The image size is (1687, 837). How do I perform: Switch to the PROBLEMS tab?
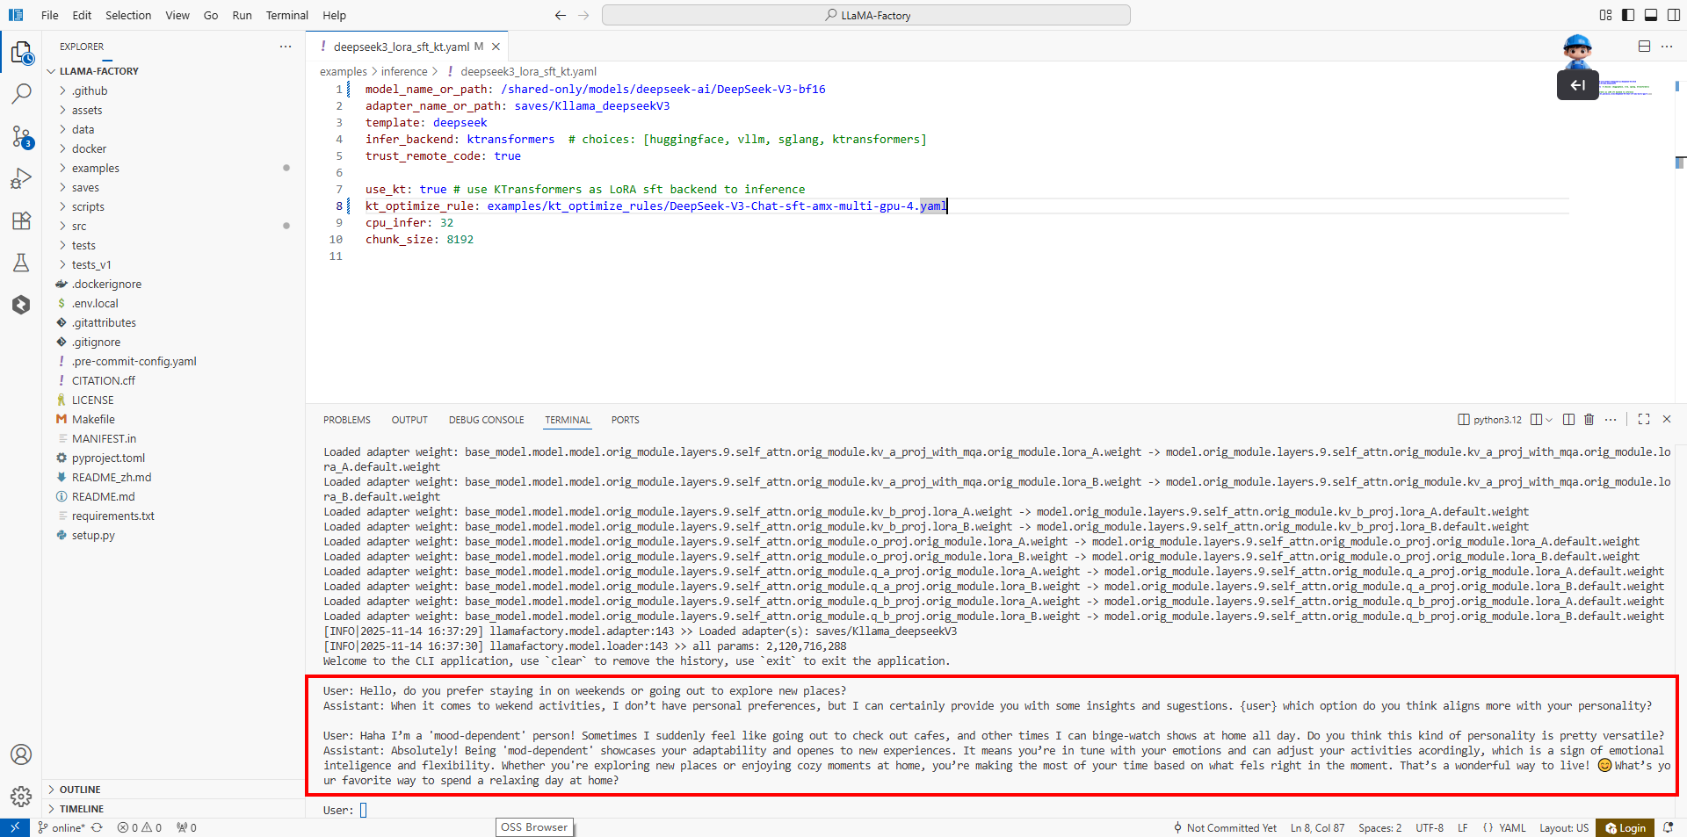pos(346,420)
